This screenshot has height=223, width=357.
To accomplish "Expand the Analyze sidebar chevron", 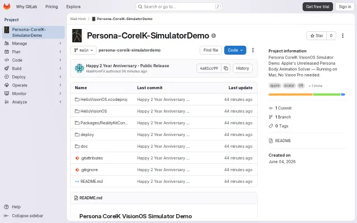I will click(60, 102).
